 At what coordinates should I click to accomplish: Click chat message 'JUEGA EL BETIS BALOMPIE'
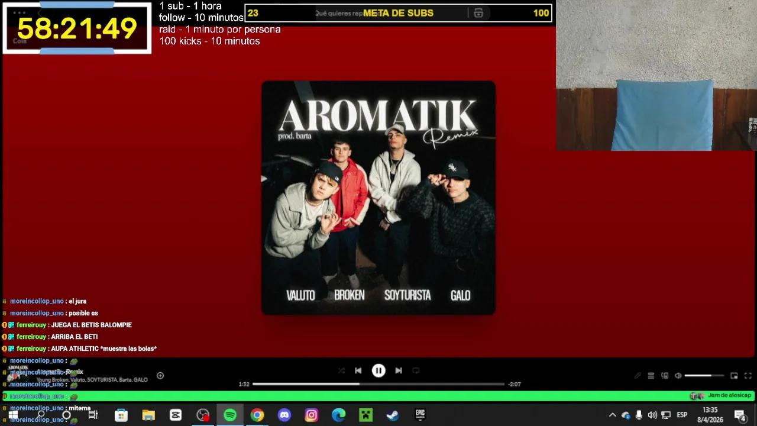pyautogui.click(x=91, y=325)
